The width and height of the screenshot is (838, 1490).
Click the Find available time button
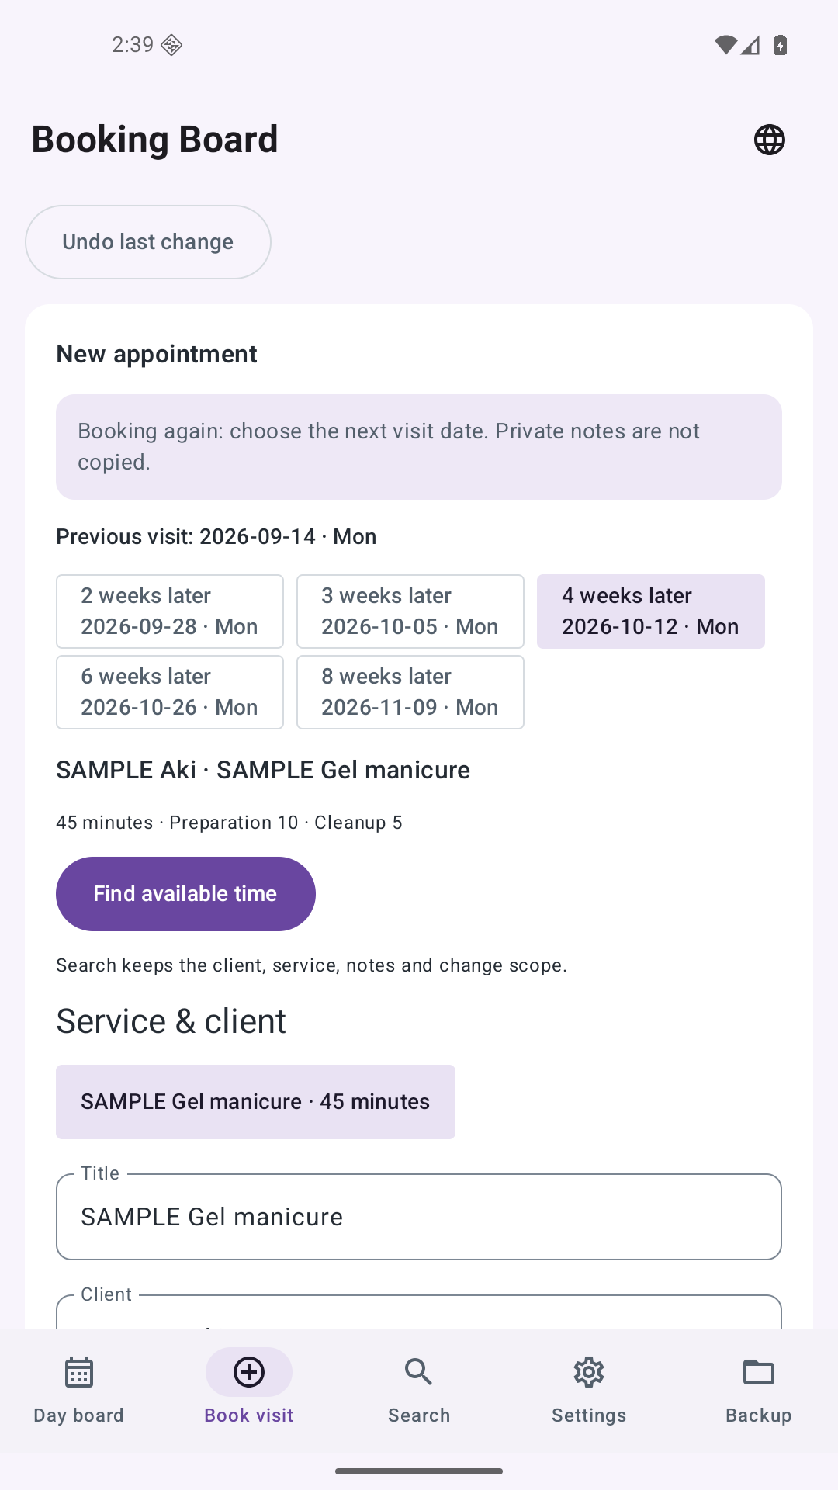[185, 894]
